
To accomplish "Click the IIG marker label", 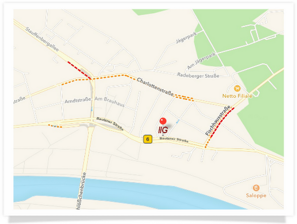I will coord(163,130).
